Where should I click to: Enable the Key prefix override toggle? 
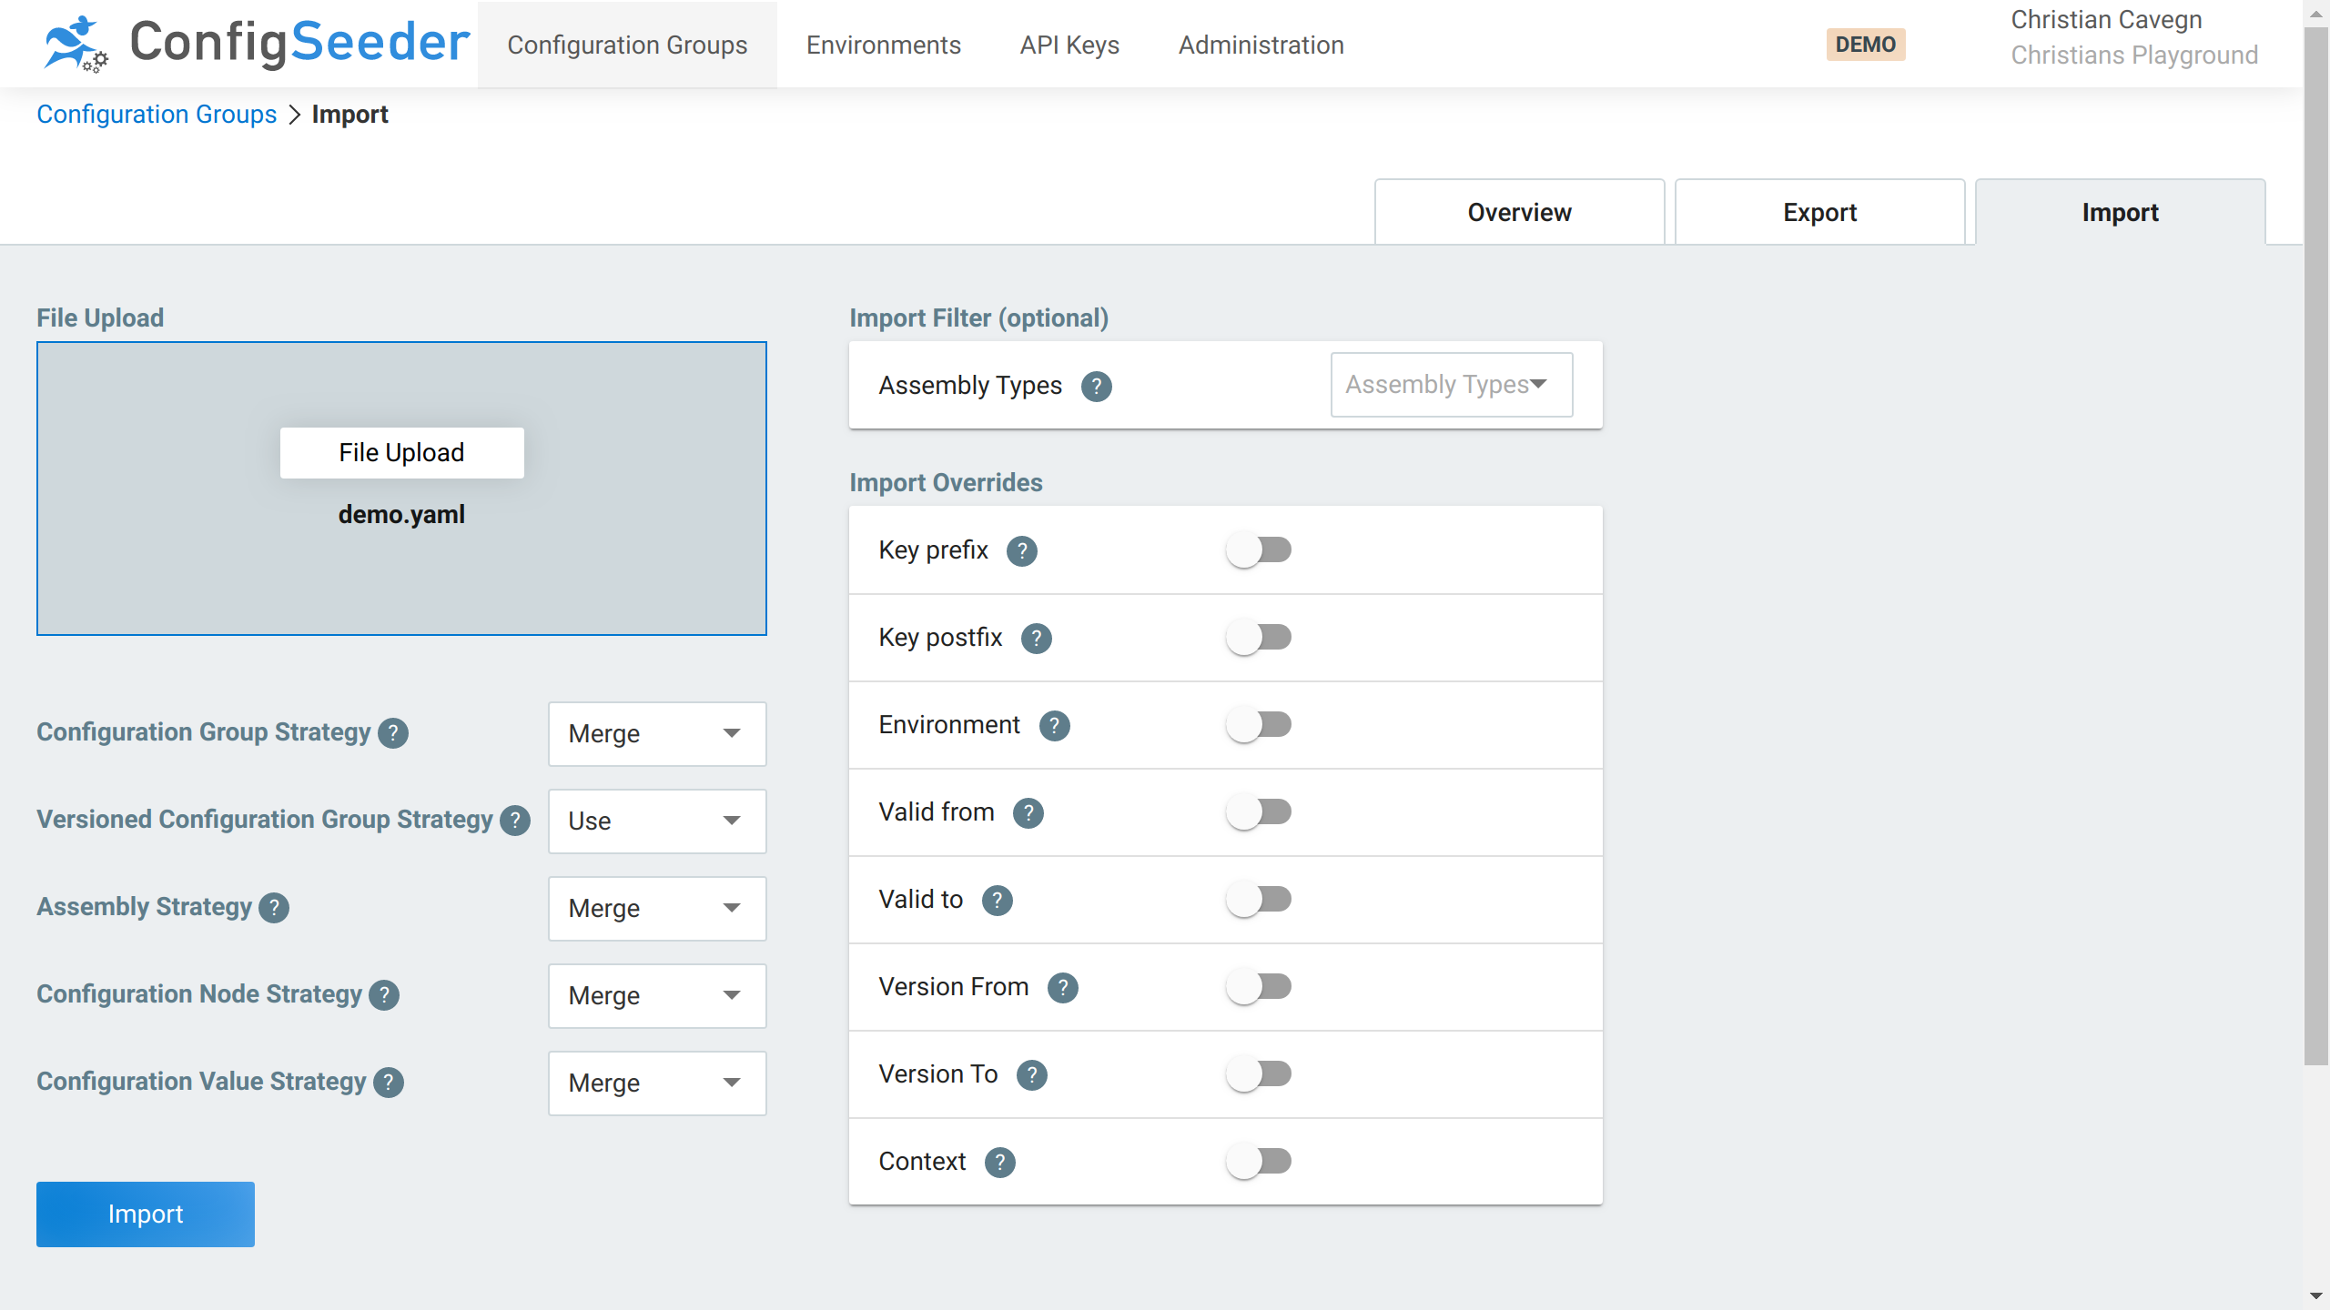pos(1259,550)
